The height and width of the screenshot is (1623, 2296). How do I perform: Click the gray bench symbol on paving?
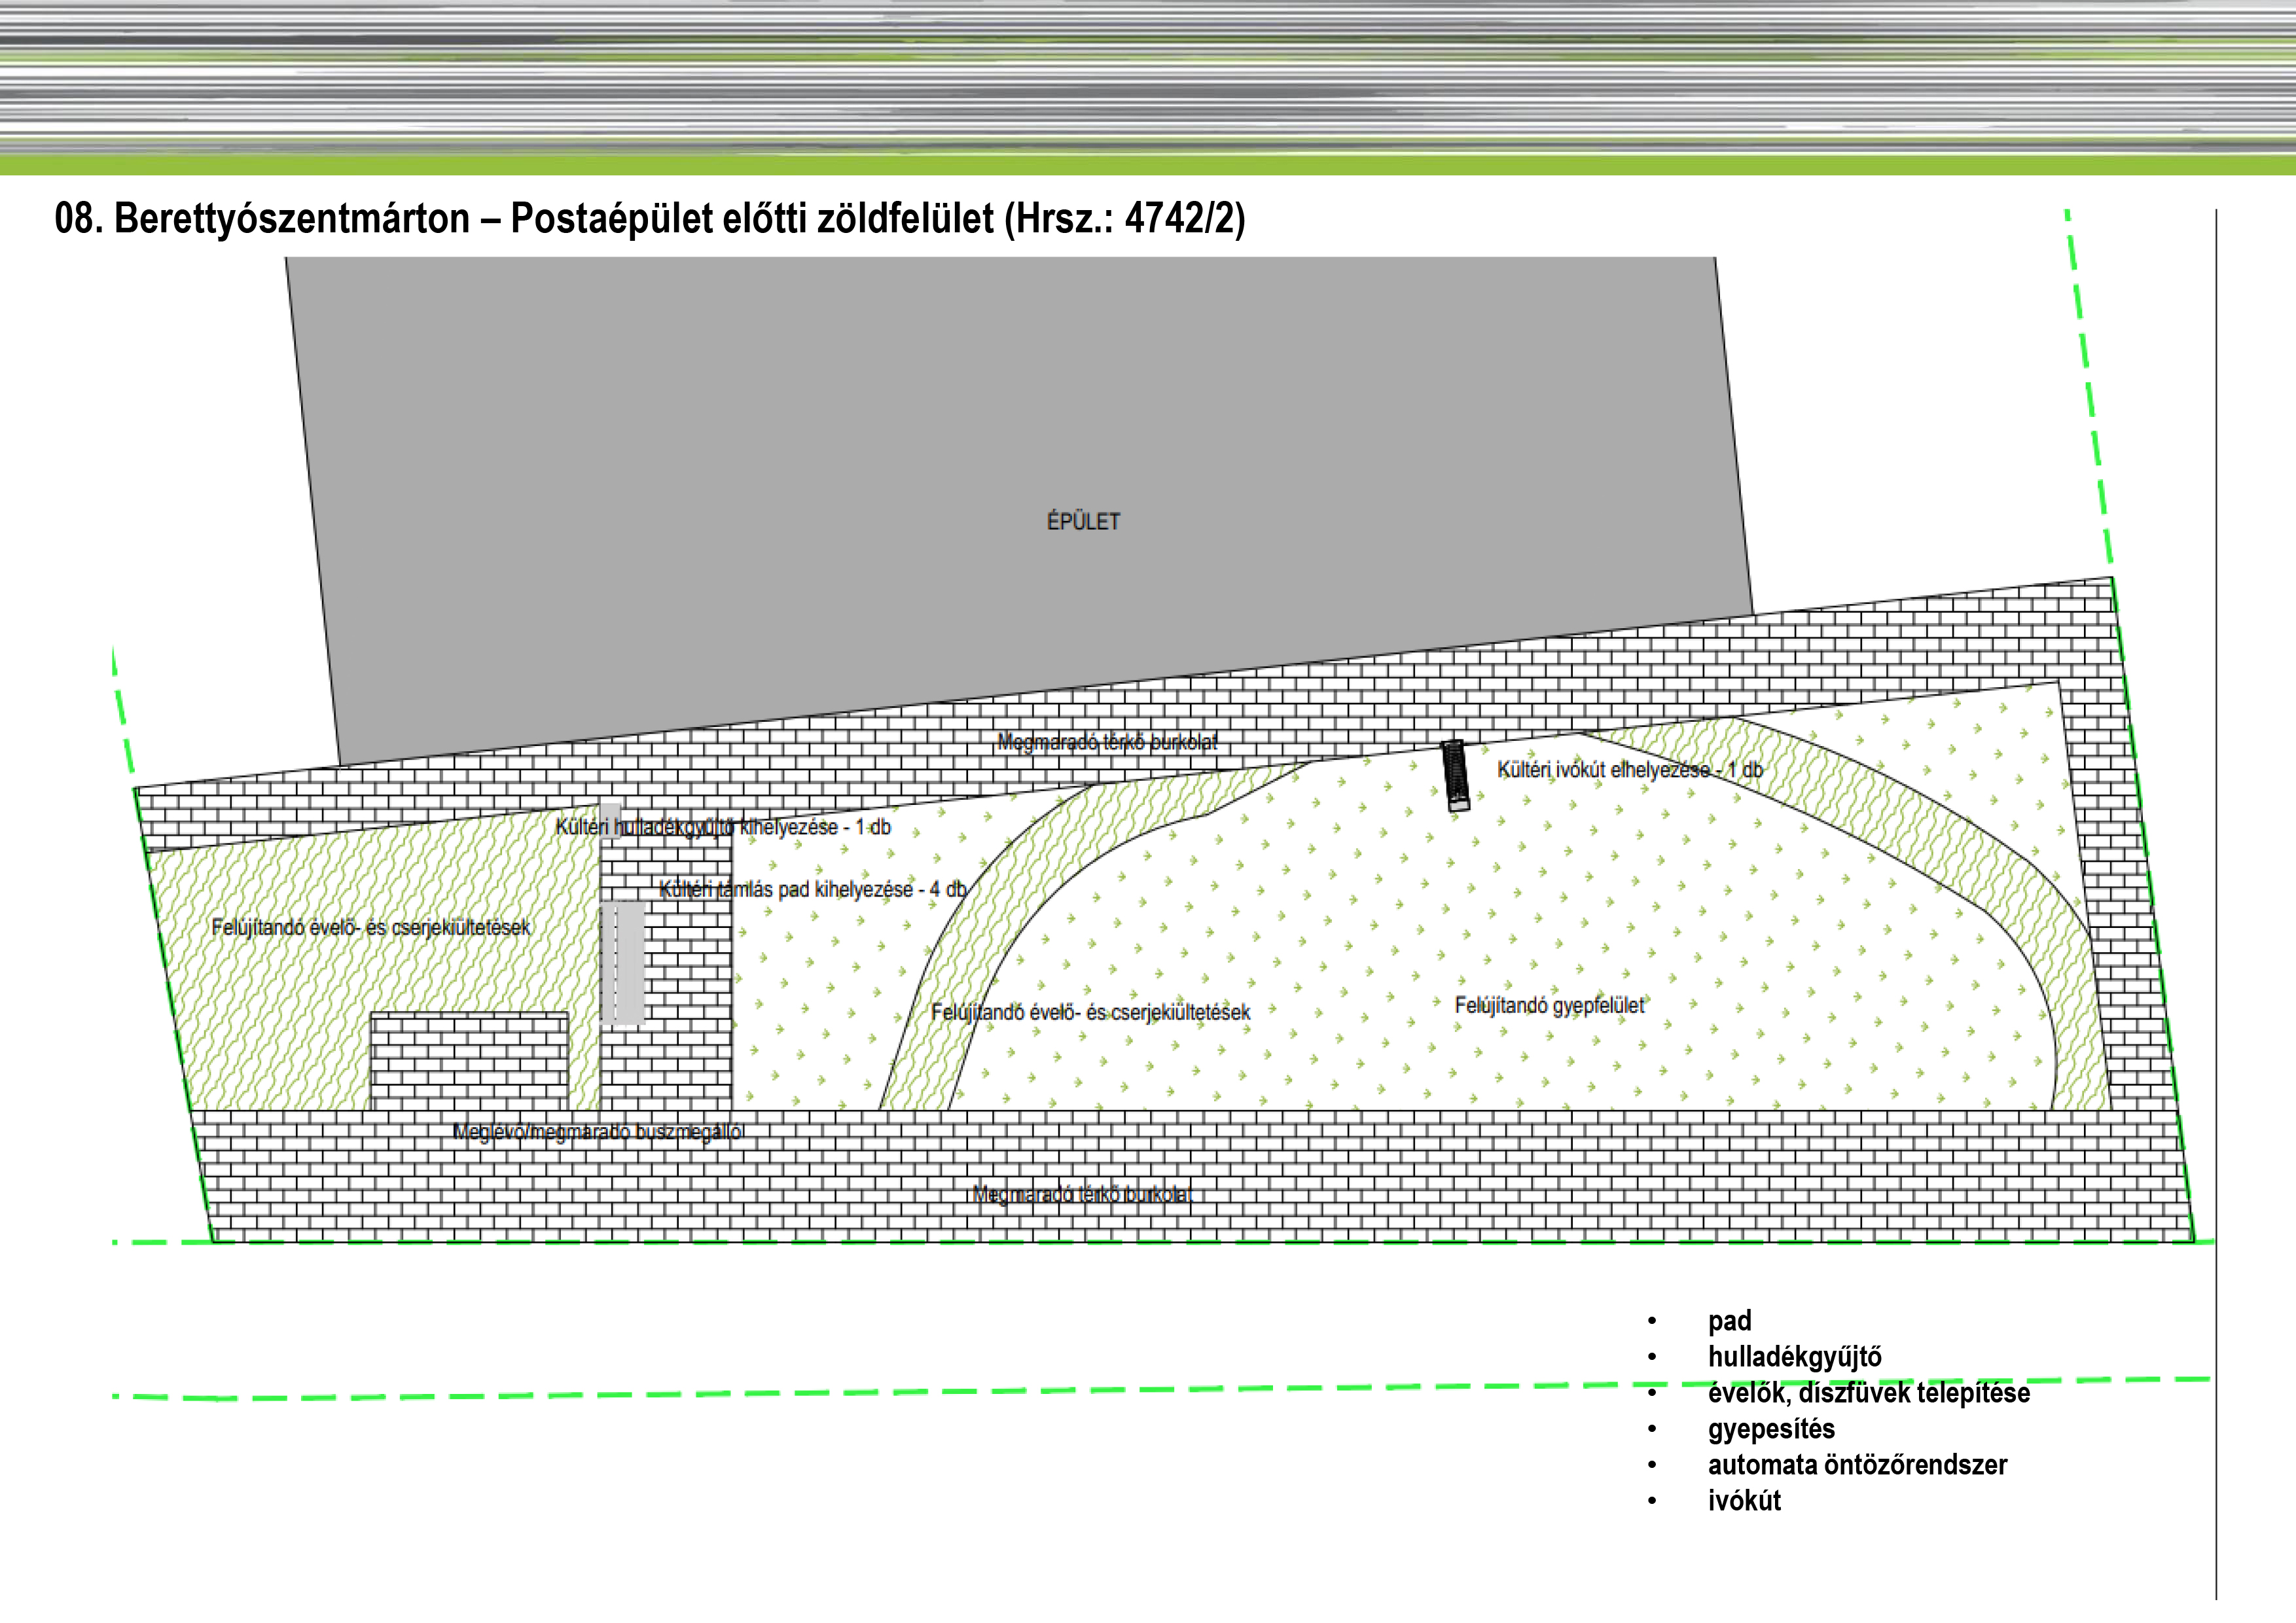[x=623, y=962]
